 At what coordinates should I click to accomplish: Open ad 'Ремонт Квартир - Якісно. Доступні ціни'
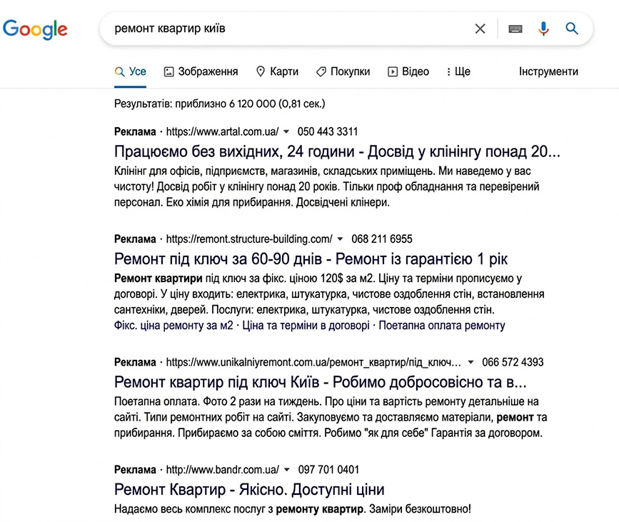pos(249,490)
